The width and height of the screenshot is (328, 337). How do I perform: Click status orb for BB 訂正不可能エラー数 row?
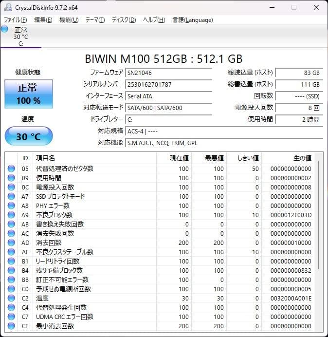pos(11,280)
